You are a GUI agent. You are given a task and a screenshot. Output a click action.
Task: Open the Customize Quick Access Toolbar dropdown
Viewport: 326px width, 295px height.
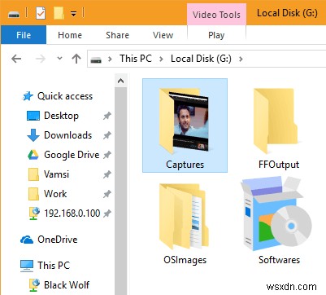(x=73, y=14)
